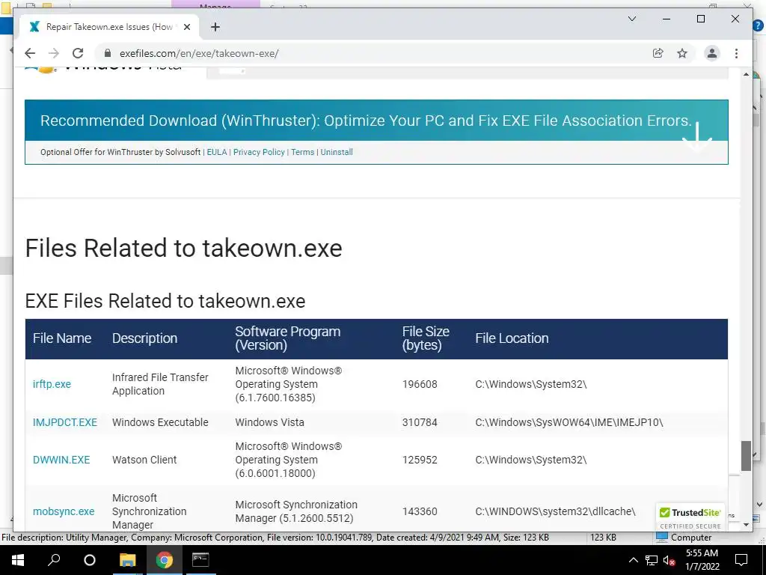
Task: Open the Chrome profile avatar
Action: pyautogui.click(x=712, y=53)
